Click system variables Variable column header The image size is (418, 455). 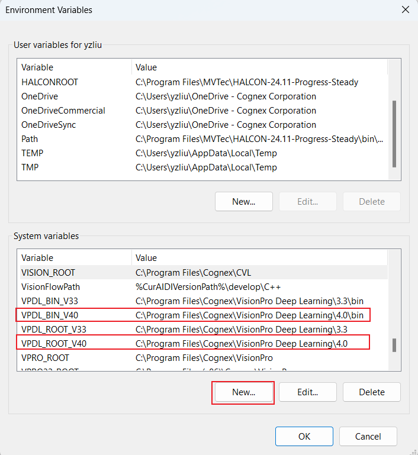[x=76, y=258]
